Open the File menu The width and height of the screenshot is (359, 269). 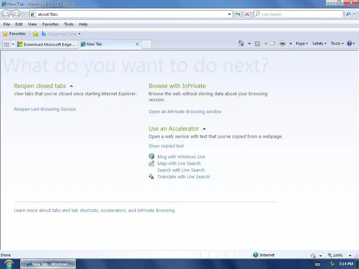point(7,24)
